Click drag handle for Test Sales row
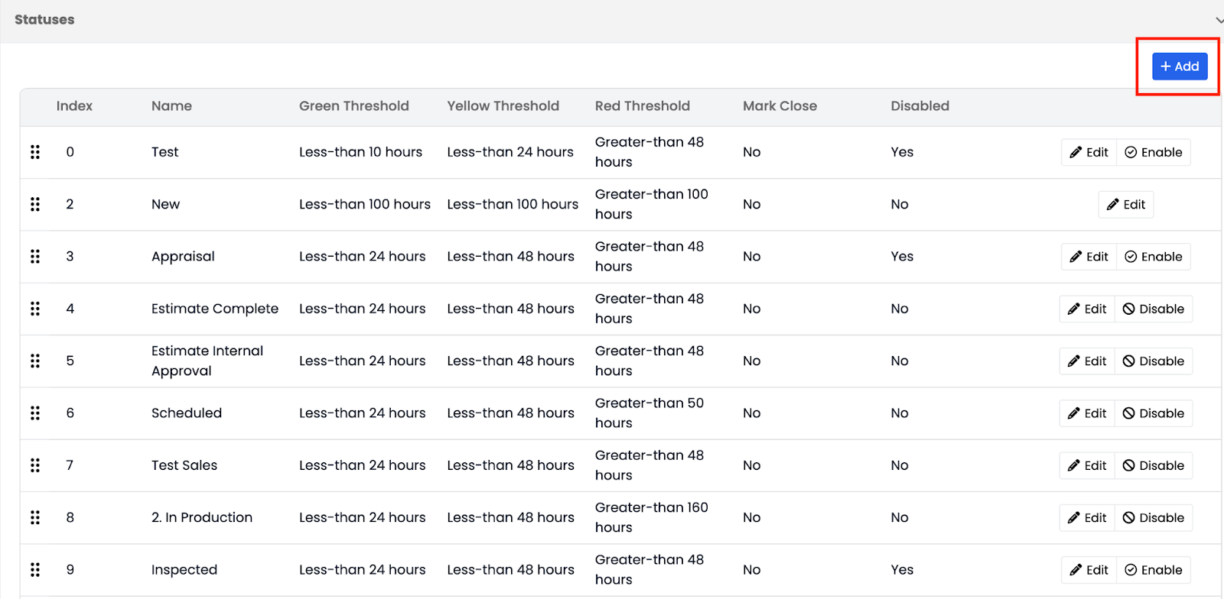Image resolution: width=1224 pixels, height=599 pixels. click(35, 465)
